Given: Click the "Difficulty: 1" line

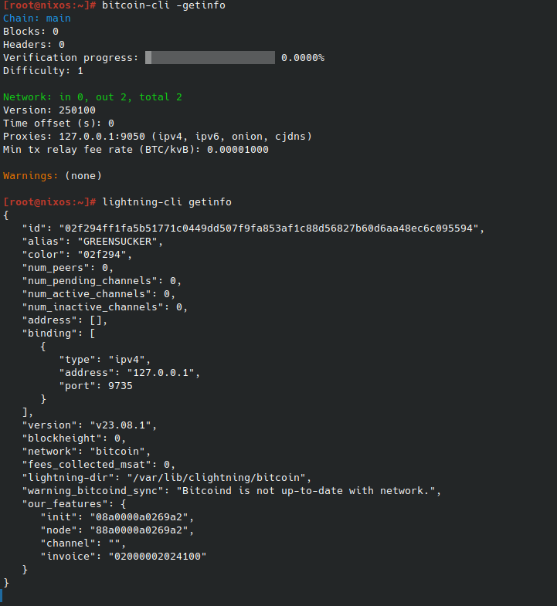Looking at the screenshot, I should coord(43,71).
